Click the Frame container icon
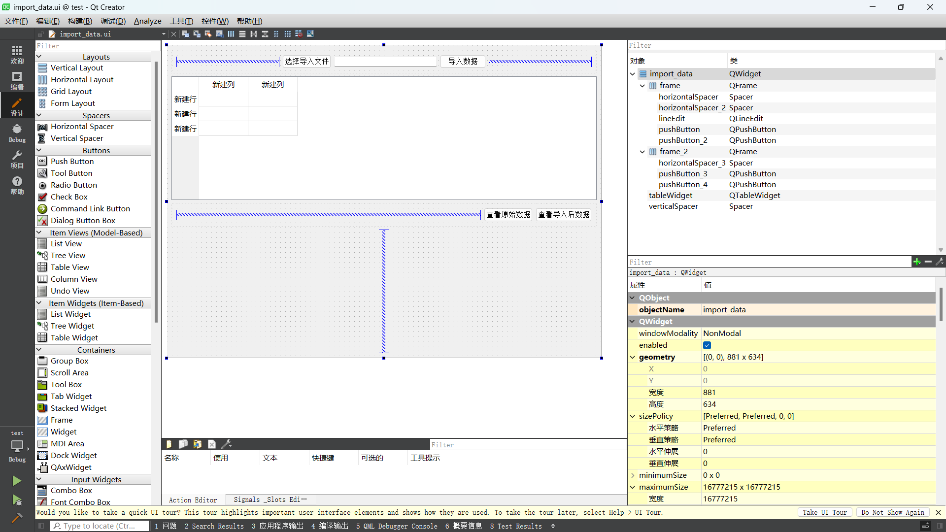The height and width of the screenshot is (532, 946). 43,420
